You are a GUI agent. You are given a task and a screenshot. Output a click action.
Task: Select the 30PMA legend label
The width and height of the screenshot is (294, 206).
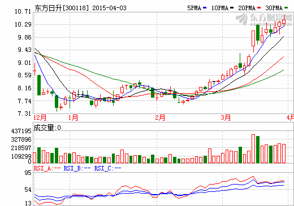coord(274,8)
